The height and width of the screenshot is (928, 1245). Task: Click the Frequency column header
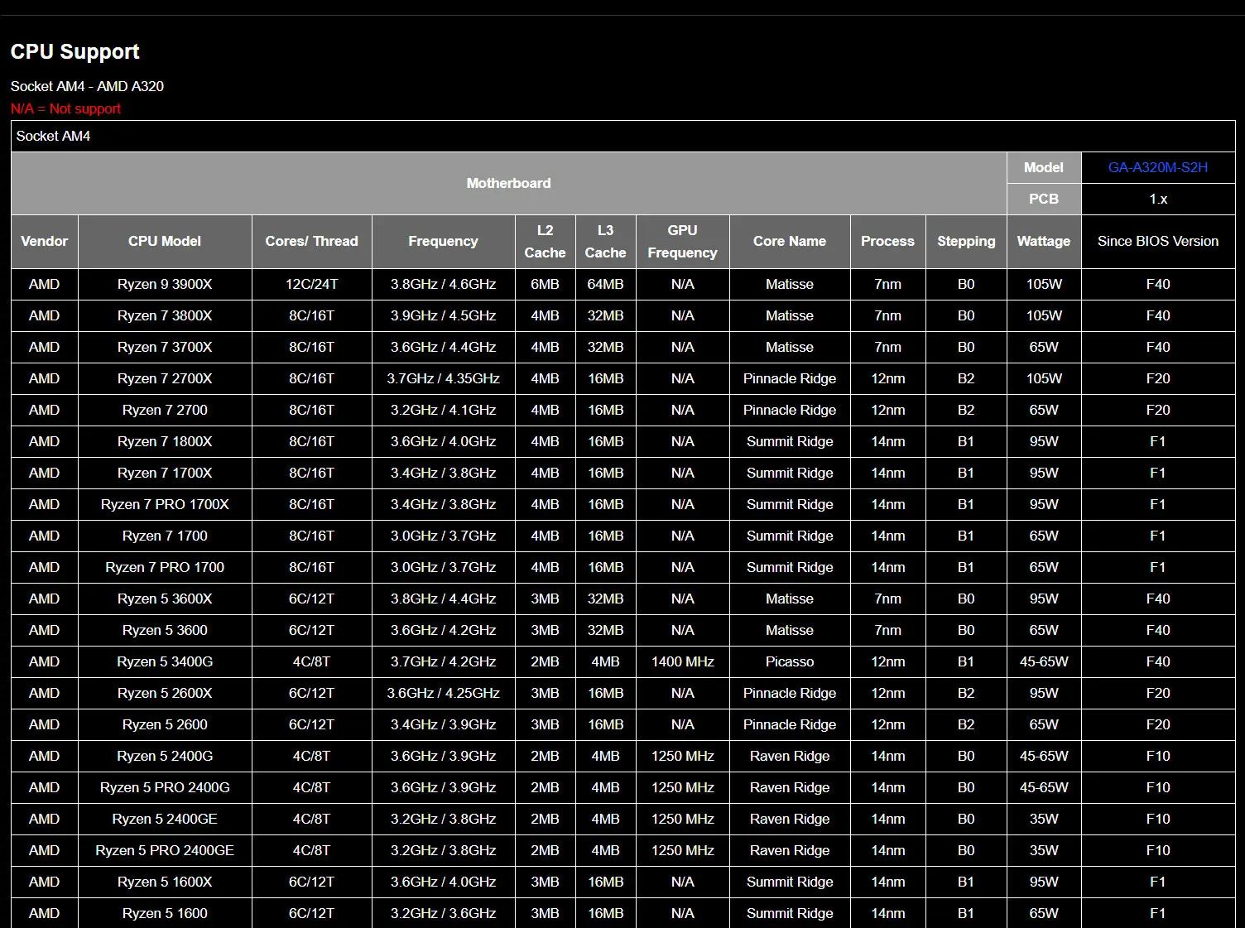click(443, 242)
